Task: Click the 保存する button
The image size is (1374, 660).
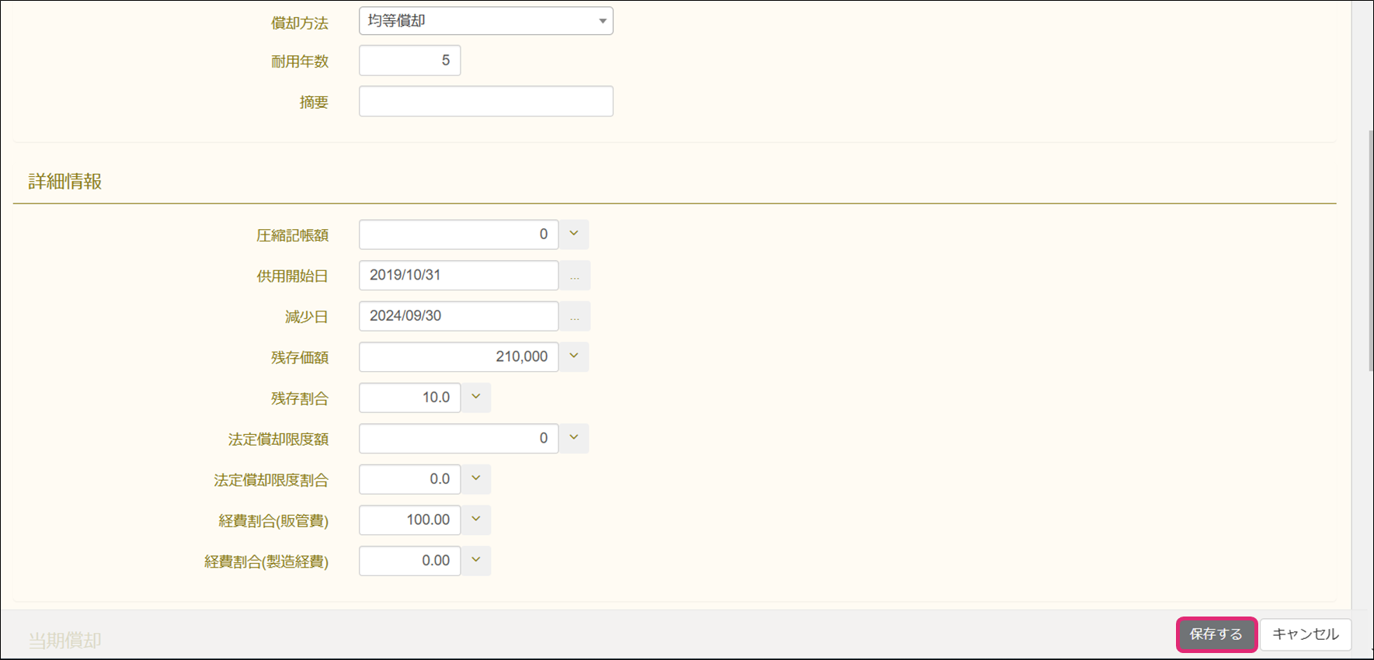Action: point(1216,634)
